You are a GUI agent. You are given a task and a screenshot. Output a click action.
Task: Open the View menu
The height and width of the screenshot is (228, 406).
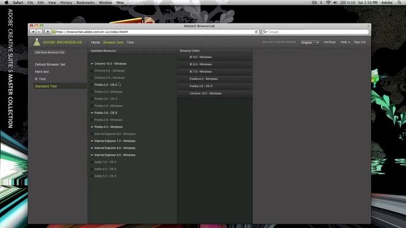pyautogui.click(x=52, y=3)
